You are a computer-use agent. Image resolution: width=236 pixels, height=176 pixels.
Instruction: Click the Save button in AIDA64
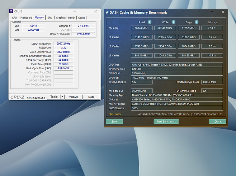[x=114, y=121]
